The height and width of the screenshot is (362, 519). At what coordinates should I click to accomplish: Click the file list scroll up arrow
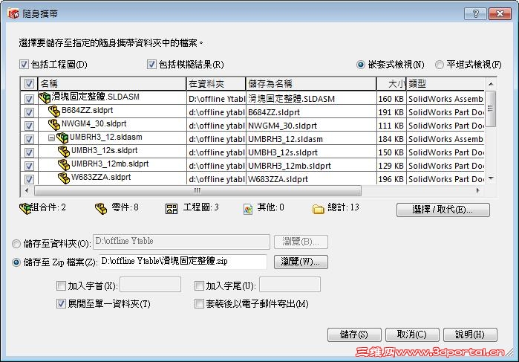point(491,84)
